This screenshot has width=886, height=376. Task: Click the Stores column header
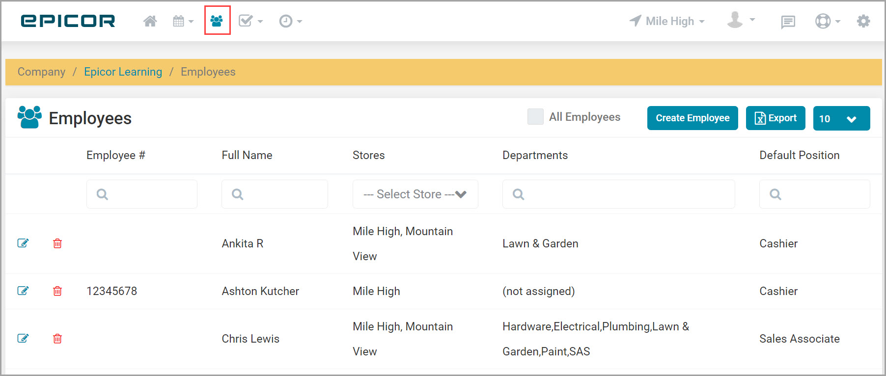(x=369, y=155)
